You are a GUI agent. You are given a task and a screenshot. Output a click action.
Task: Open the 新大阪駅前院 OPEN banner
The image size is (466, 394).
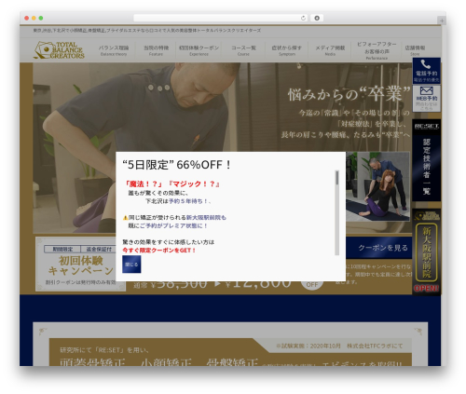426,251
